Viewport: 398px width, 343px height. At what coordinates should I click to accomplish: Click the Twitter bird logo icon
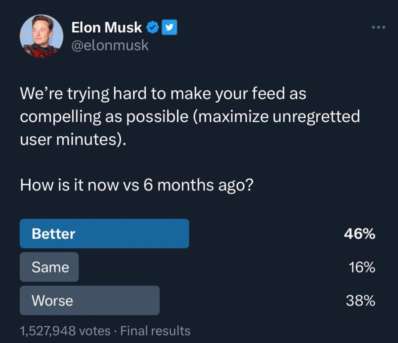click(x=170, y=27)
